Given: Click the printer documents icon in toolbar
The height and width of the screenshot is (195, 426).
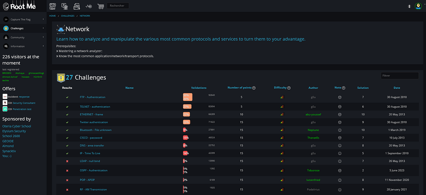Looking at the screenshot, I should (x=77, y=6).
